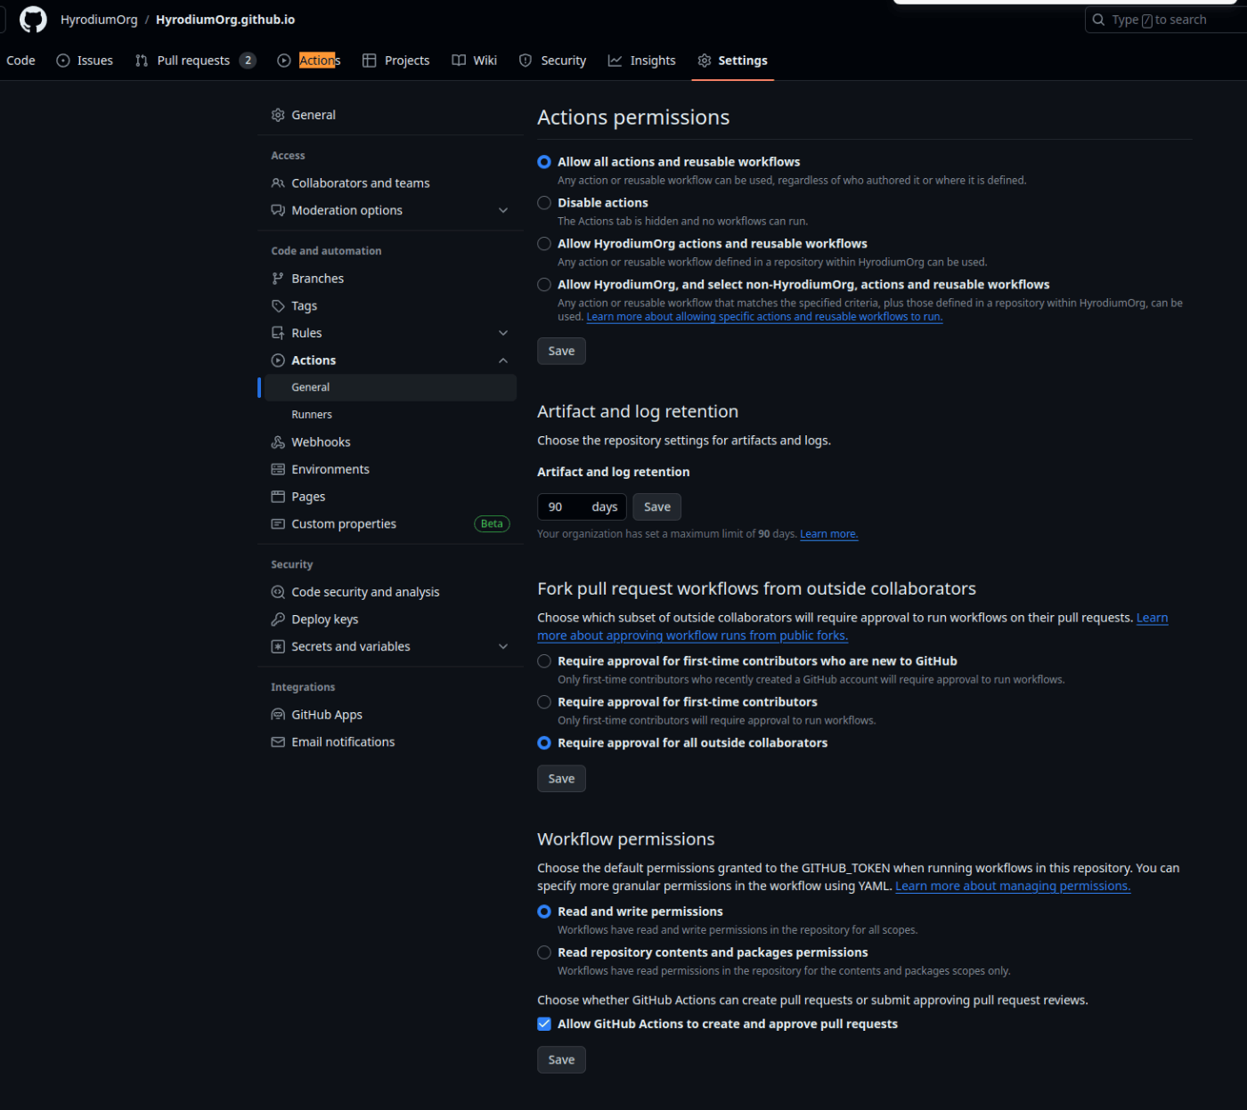Click the Issues tab icon
Viewport: 1247px width, 1110px height.
(63, 61)
